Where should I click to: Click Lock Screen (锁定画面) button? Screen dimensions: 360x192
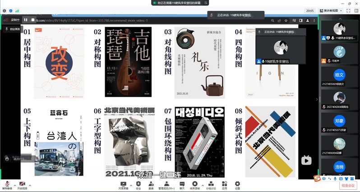(x=12, y=29)
